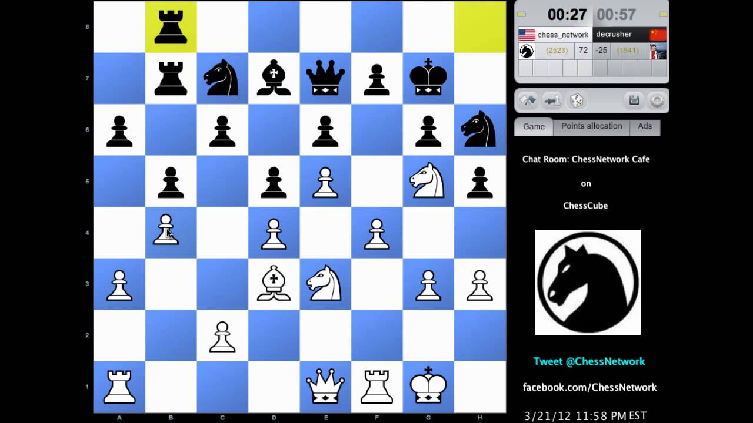The height and width of the screenshot is (423, 753).
Task: Click the 00:27 clock timer
Action: coord(567,15)
